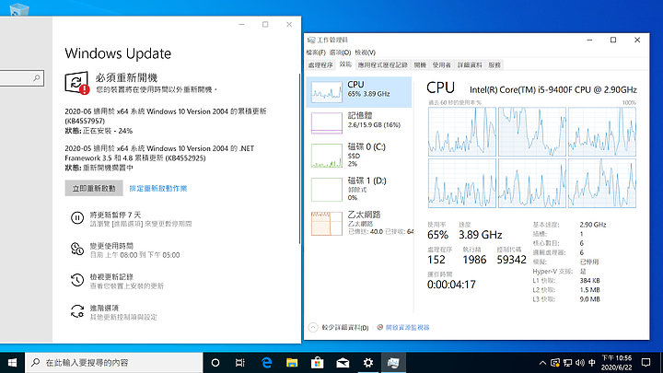Click the Task Manager title bar icon
663x373 pixels.
click(311, 40)
